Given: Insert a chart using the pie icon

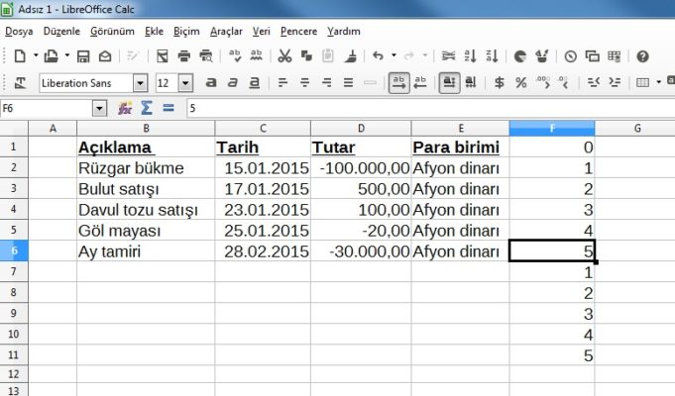Looking at the screenshot, I should (520, 56).
